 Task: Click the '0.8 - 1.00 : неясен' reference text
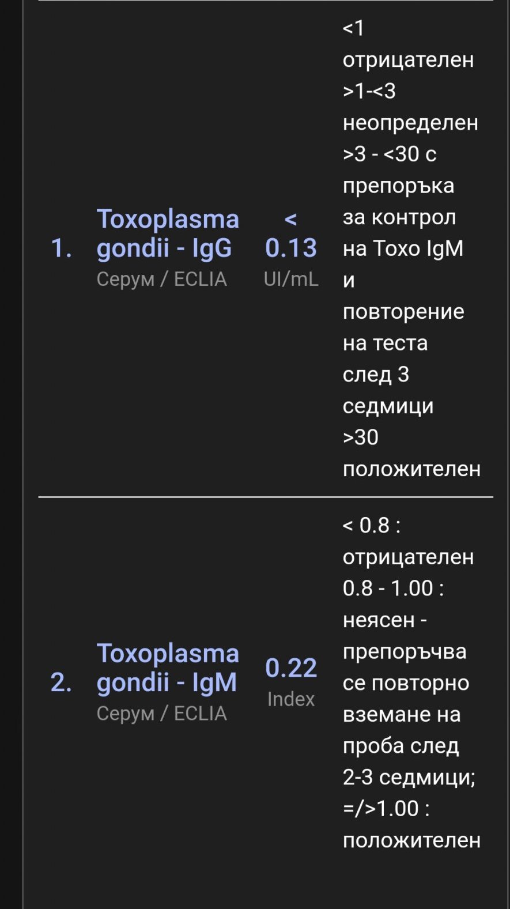pyautogui.click(x=392, y=604)
